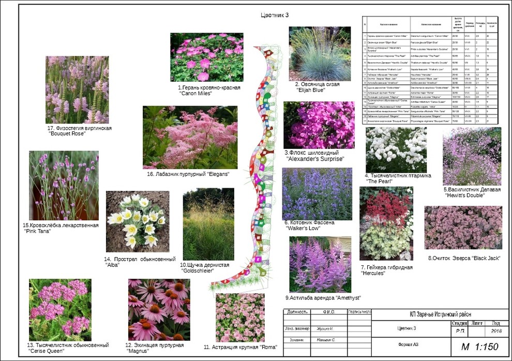Viewport: 512px width, 361px height.
Task: Click the "Cerise Queen" yarrow image
Action: (x=60, y=309)
